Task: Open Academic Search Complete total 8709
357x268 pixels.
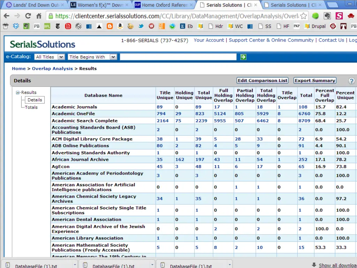Action: [x=304, y=121]
